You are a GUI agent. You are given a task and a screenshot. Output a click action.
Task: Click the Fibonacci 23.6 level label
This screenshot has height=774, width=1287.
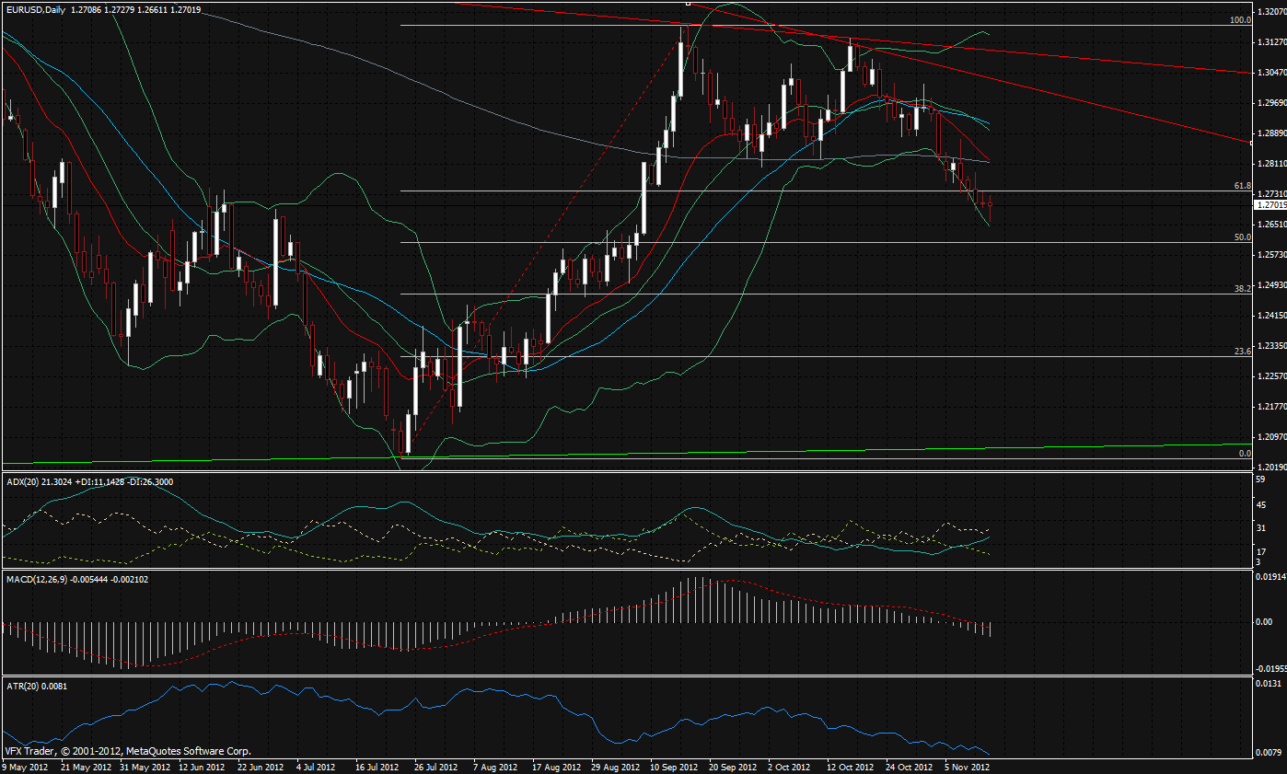[x=1242, y=351]
